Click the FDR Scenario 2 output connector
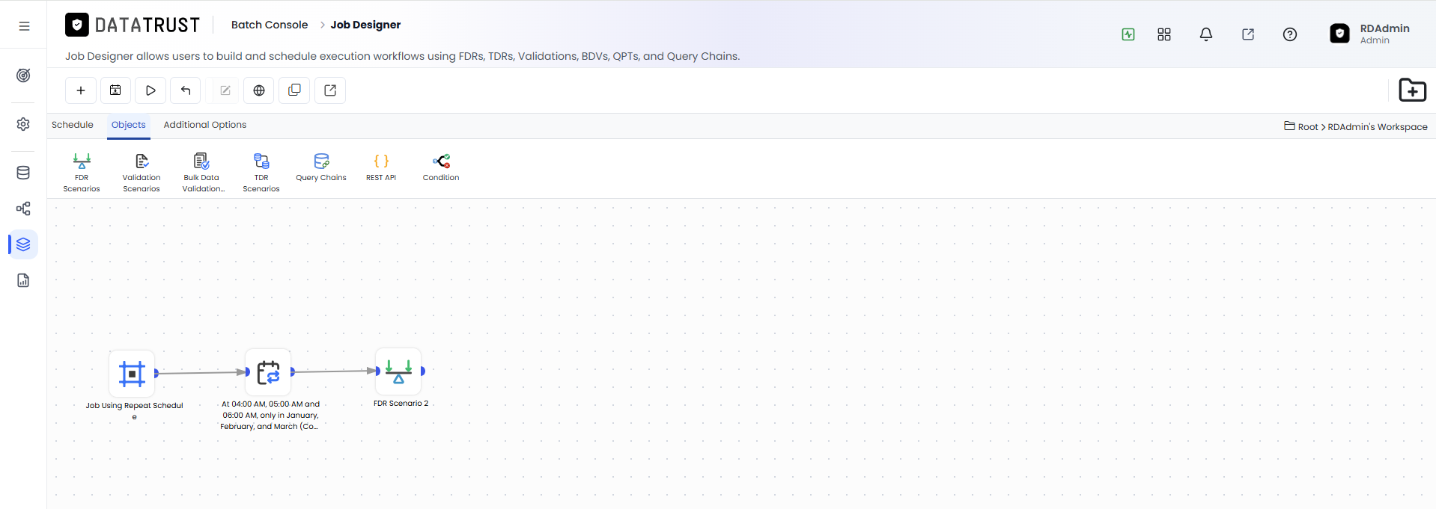Screen dimensions: 1436x509 pos(423,371)
